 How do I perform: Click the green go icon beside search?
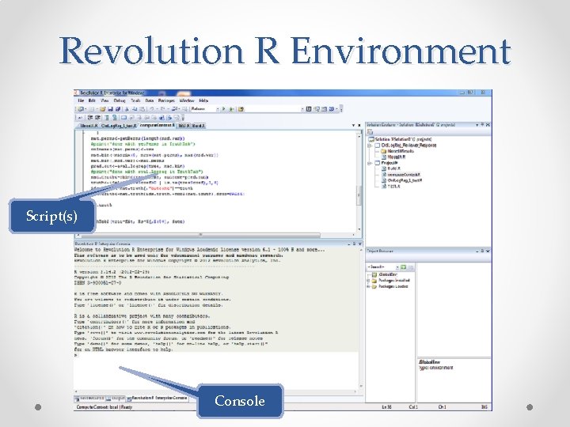(404, 267)
